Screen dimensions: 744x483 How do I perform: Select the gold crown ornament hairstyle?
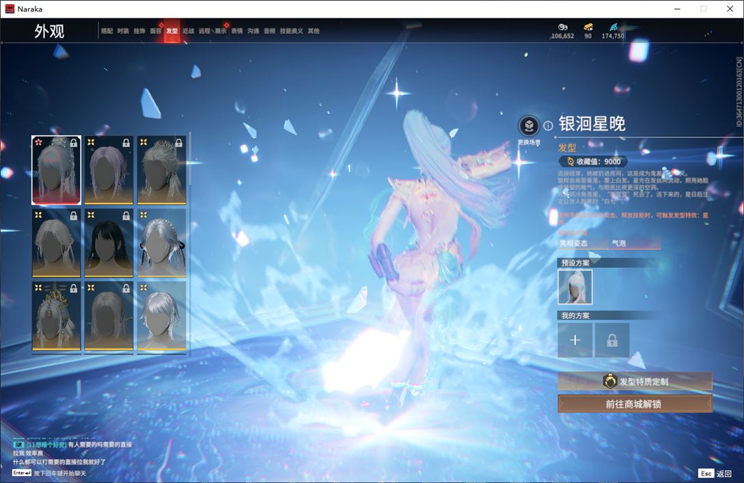pyautogui.click(x=56, y=316)
